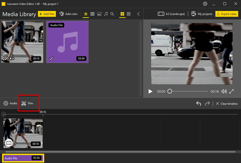Image resolution: width=241 pixels, height=163 pixels.
Task: Click the muted speaker icon on video thumbnail
Action: point(12,59)
